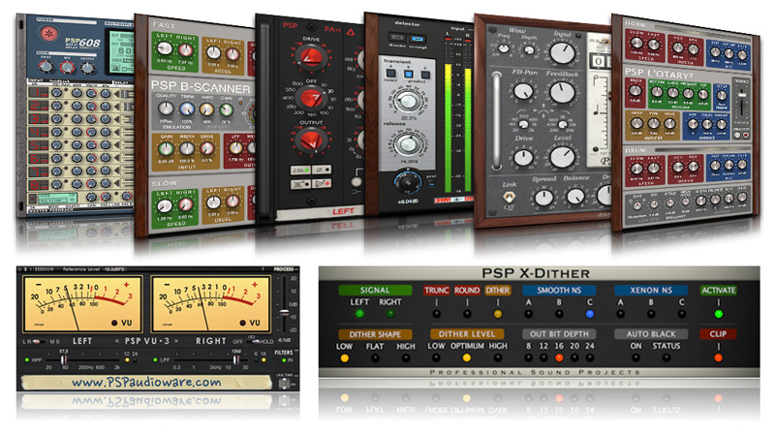The height and width of the screenshot is (436, 775).
Task: Flip the Link toggle switch to on
Action: (x=509, y=197)
